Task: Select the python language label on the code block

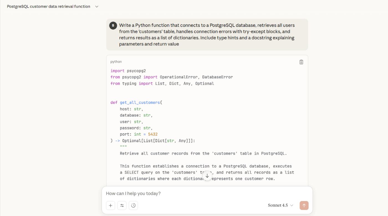Action: coord(116,62)
